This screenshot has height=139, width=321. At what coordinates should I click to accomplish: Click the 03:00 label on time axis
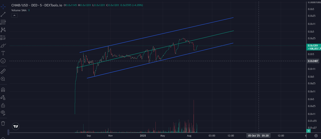[212, 136]
